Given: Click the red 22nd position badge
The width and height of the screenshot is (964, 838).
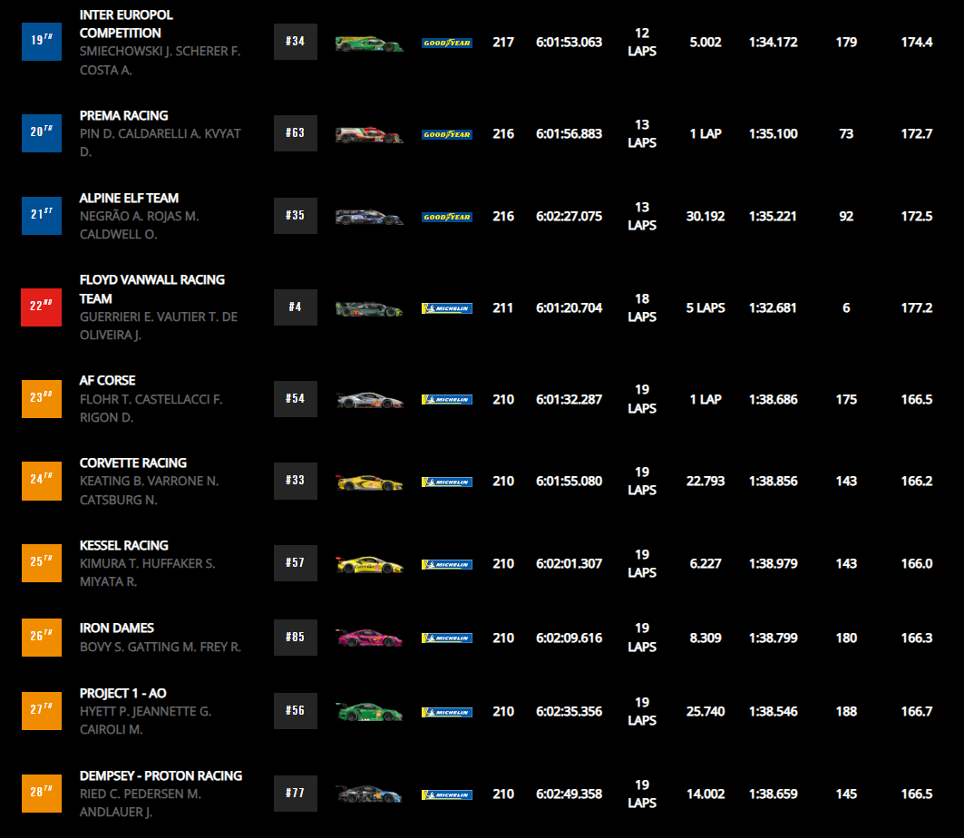Looking at the screenshot, I should pyautogui.click(x=42, y=307).
